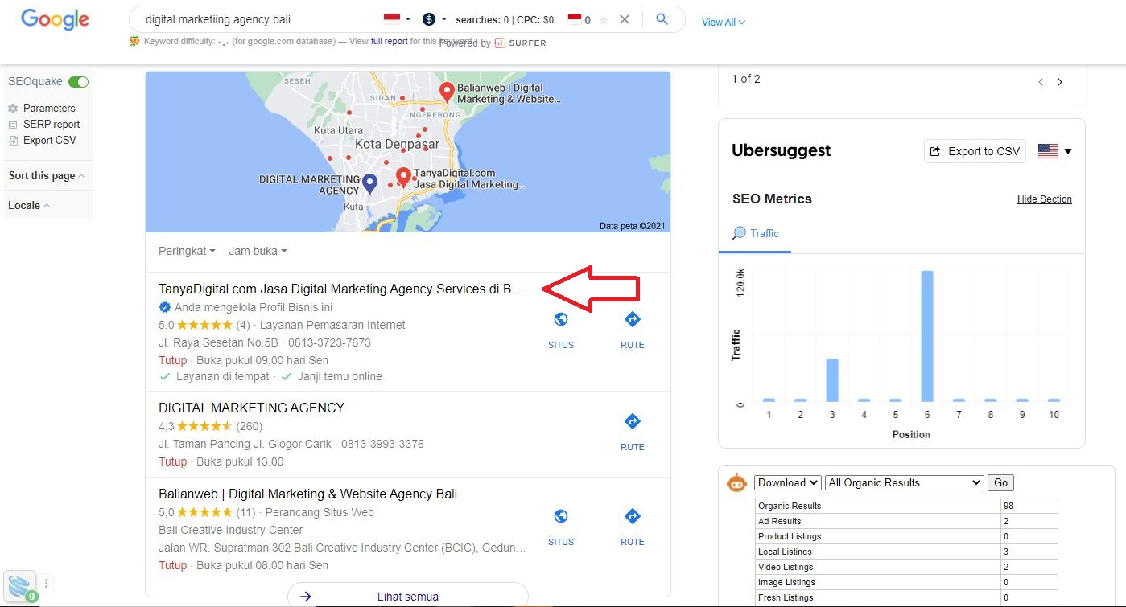This screenshot has height=607, width=1126.
Task: Expand Sort this page section
Action: pyautogui.click(x=46, y=175)
